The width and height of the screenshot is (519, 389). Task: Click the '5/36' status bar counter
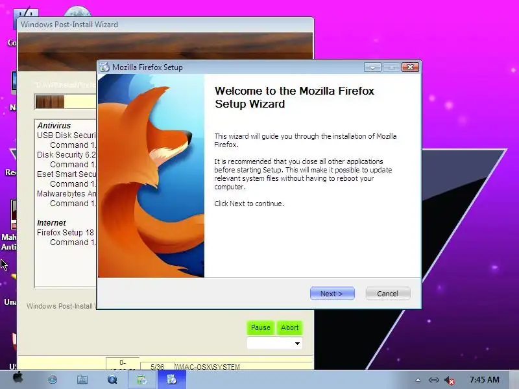coord(157,366)
